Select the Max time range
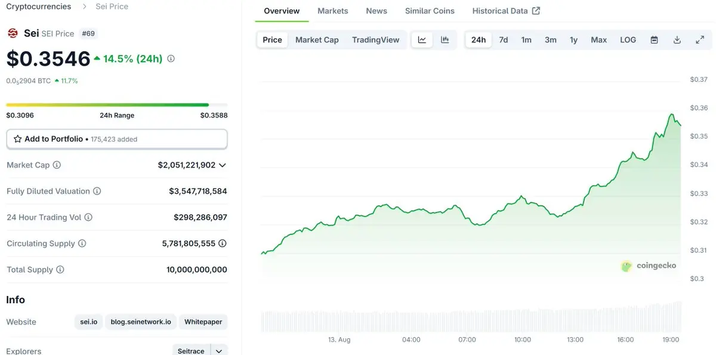The height and width of the screenshot is (355, 716). [x=598, y=40]
